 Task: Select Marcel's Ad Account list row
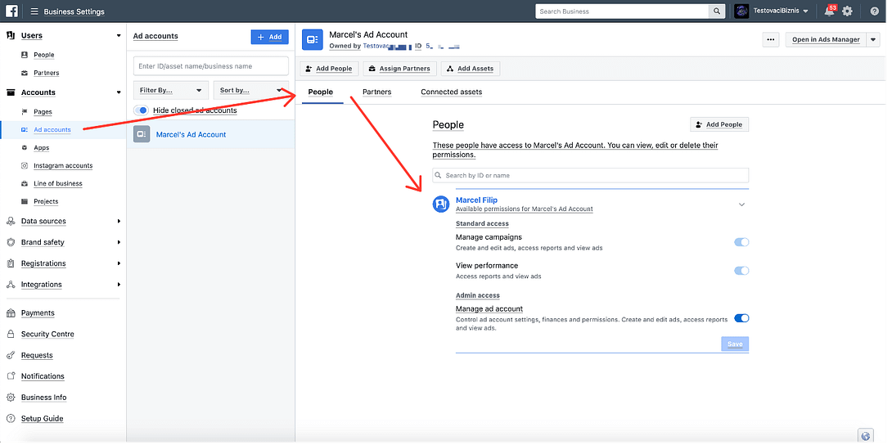tap(210, 134)
